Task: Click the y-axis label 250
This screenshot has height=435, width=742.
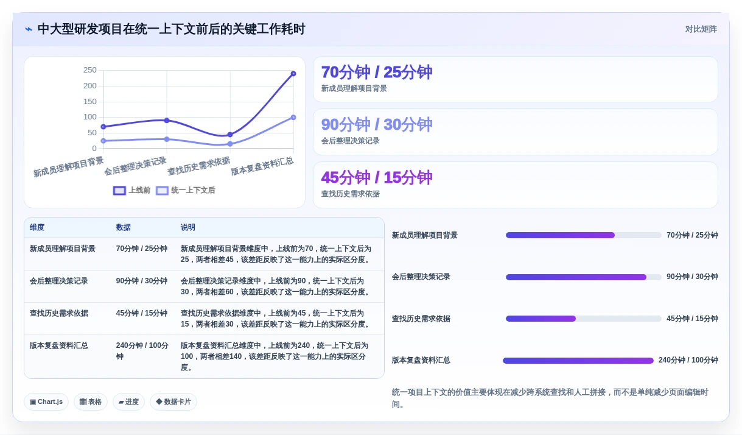Action: 90,70
